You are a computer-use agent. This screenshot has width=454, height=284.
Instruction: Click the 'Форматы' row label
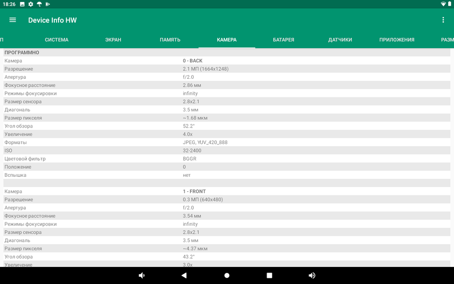16,143
